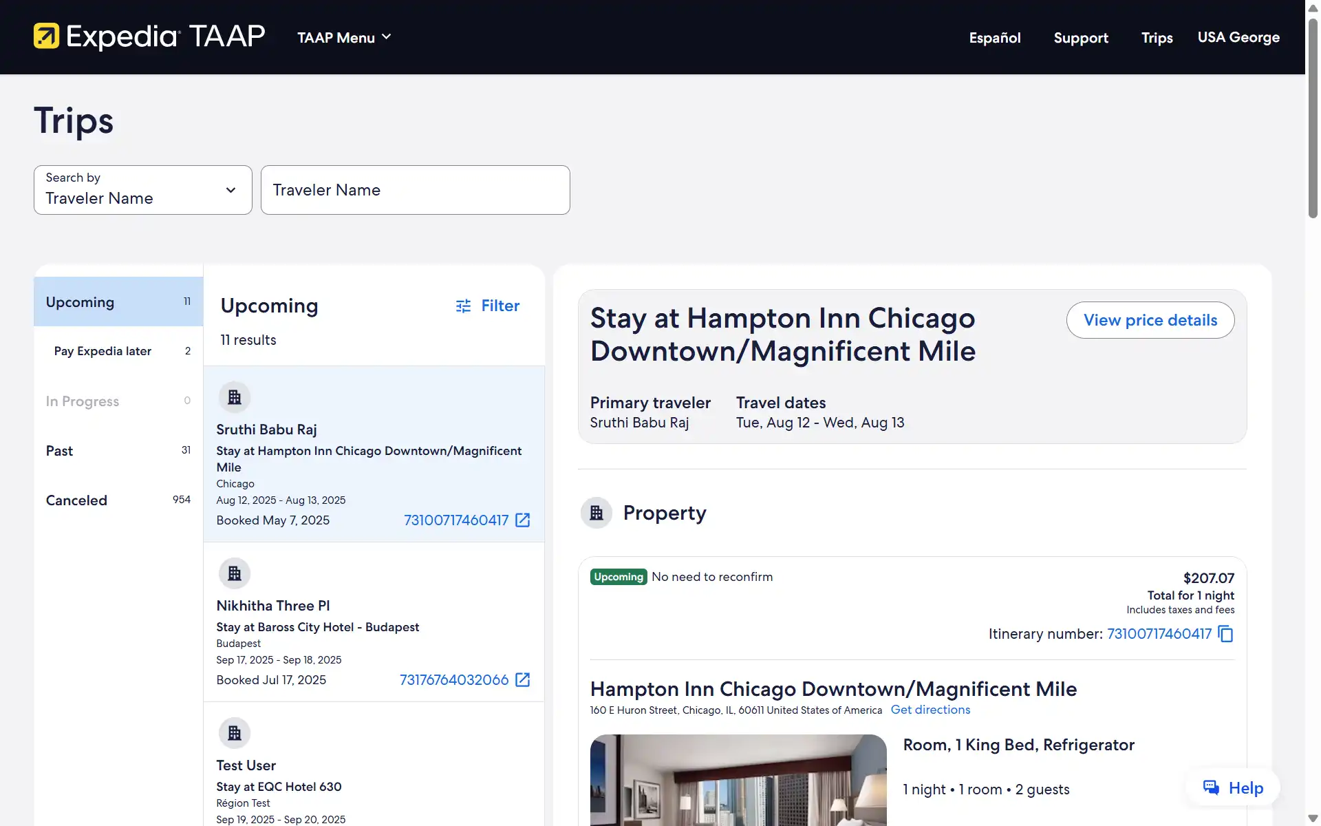Image resolution: width=1321 pixels, height=826 pixels.
Task: Click the external link icon for booking 73176764032066
Action: point(523,679)
